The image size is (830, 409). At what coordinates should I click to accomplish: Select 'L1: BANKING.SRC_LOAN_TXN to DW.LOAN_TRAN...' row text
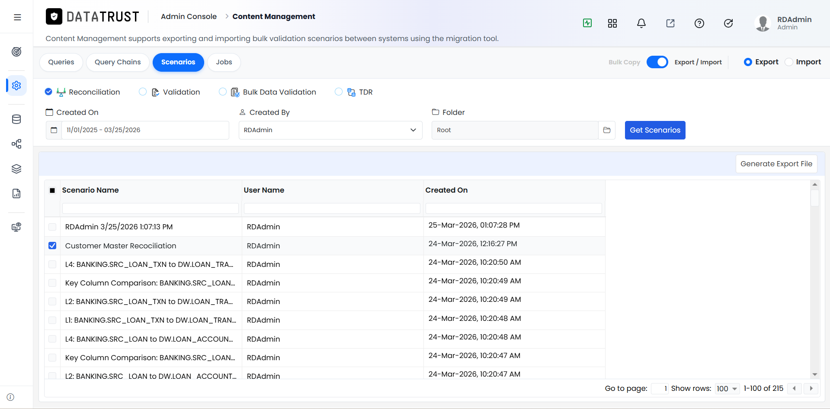151,320
